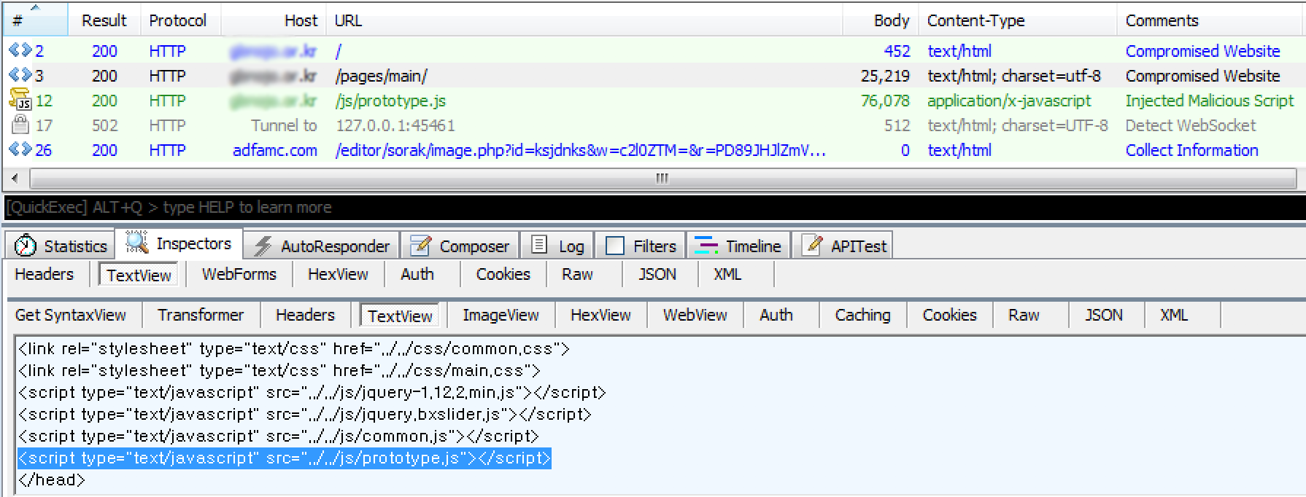
Task: Sort sessions by the Result column header
Action: [x=104, y=20]
